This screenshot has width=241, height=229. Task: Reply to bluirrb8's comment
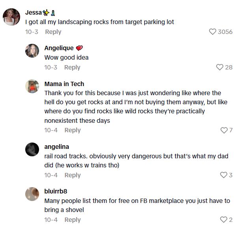72,220
